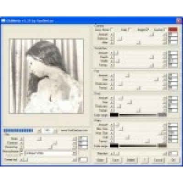Click left arrow of Corner rad slider
The image size is (183, 183).
point(22,160)
